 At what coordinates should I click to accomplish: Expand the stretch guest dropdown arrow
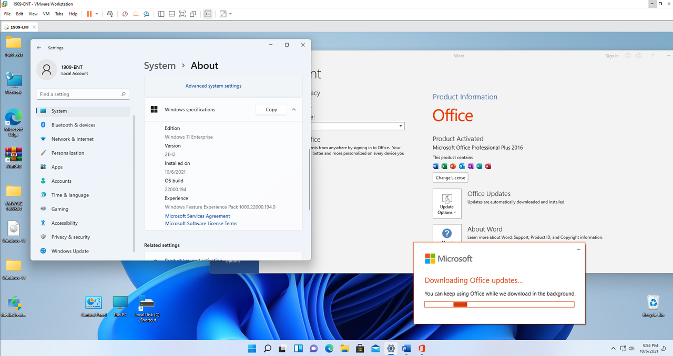coord(230,14)
